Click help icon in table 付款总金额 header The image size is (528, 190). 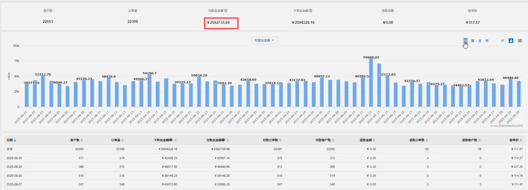pyautogui.click(x=223, y=140)
